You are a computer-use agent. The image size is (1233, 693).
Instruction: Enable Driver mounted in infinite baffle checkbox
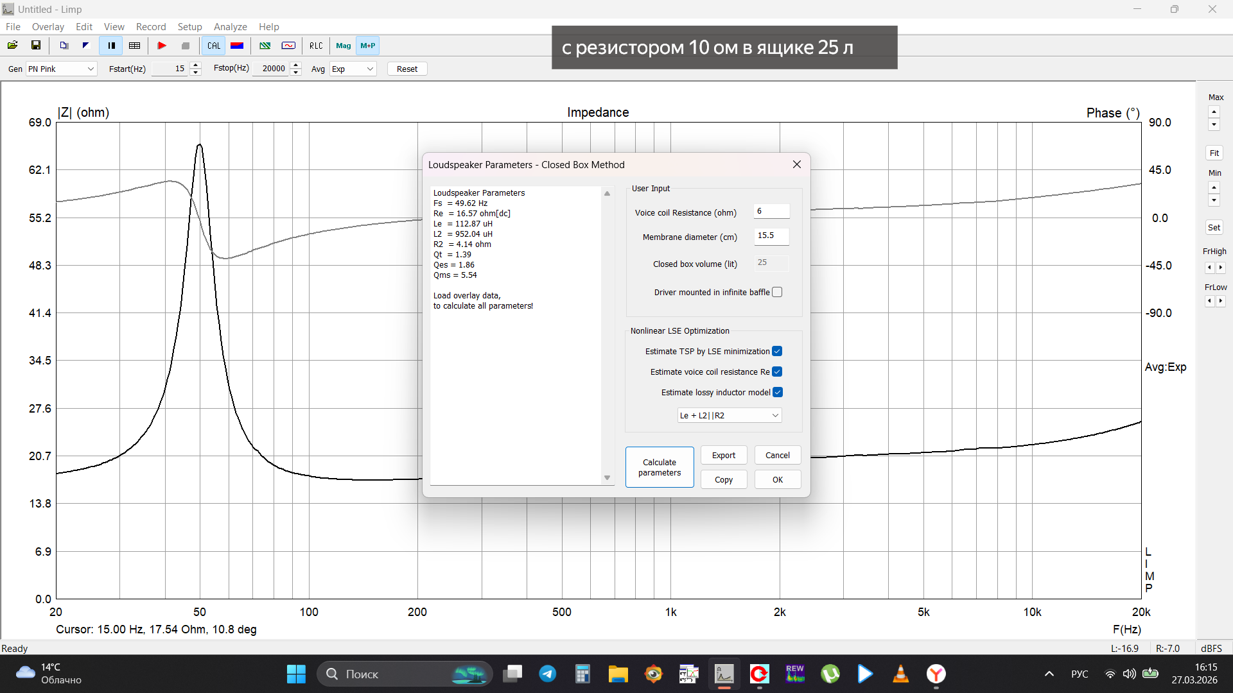[x=777, y=293]
